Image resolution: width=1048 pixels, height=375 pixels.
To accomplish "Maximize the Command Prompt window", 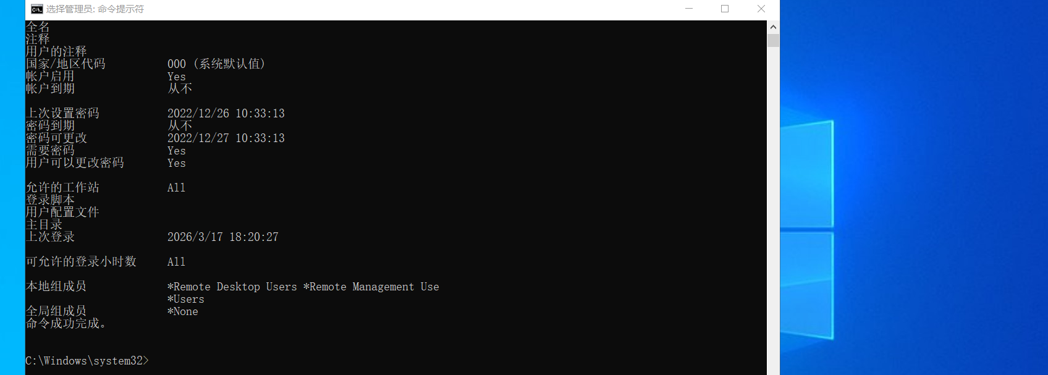I will (x=725, y=9).
